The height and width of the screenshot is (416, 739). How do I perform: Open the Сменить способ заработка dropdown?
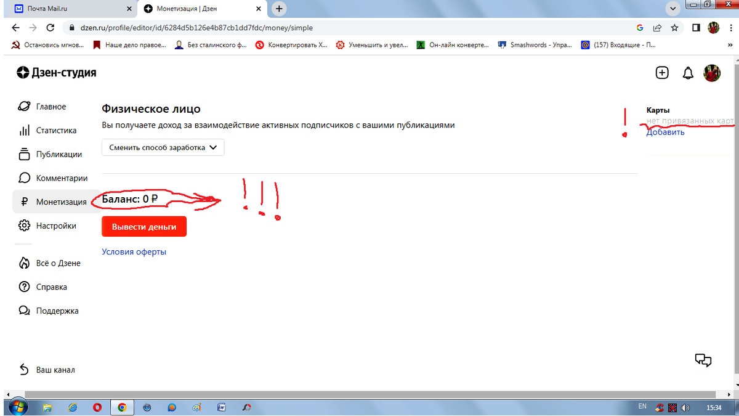[163, 147]
